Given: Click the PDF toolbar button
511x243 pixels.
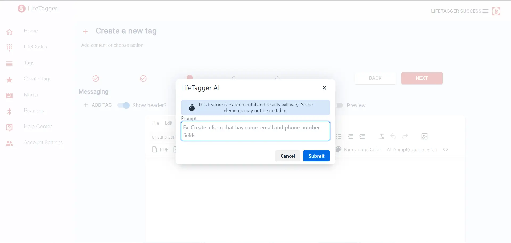Looking at the screenshot, I should [160, 150].
